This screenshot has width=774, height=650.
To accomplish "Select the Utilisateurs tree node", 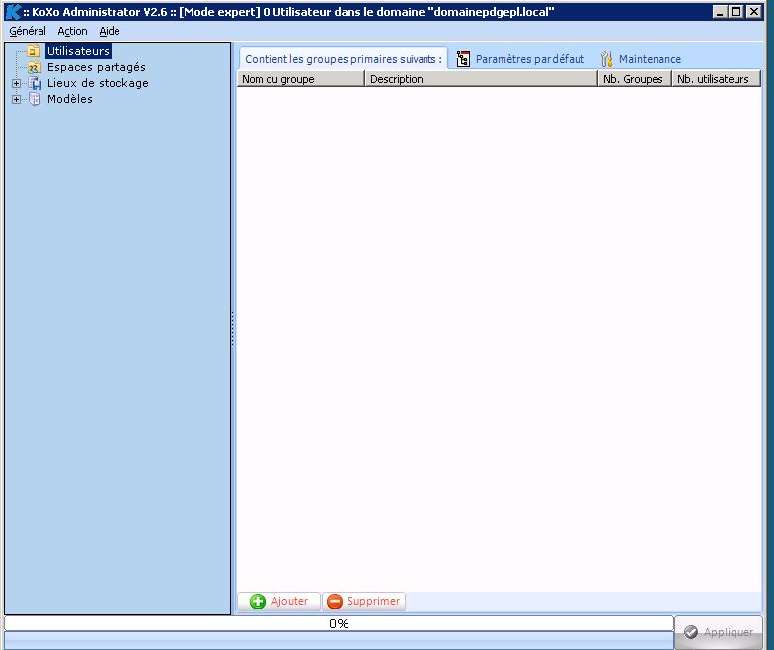I will [78, 51].
